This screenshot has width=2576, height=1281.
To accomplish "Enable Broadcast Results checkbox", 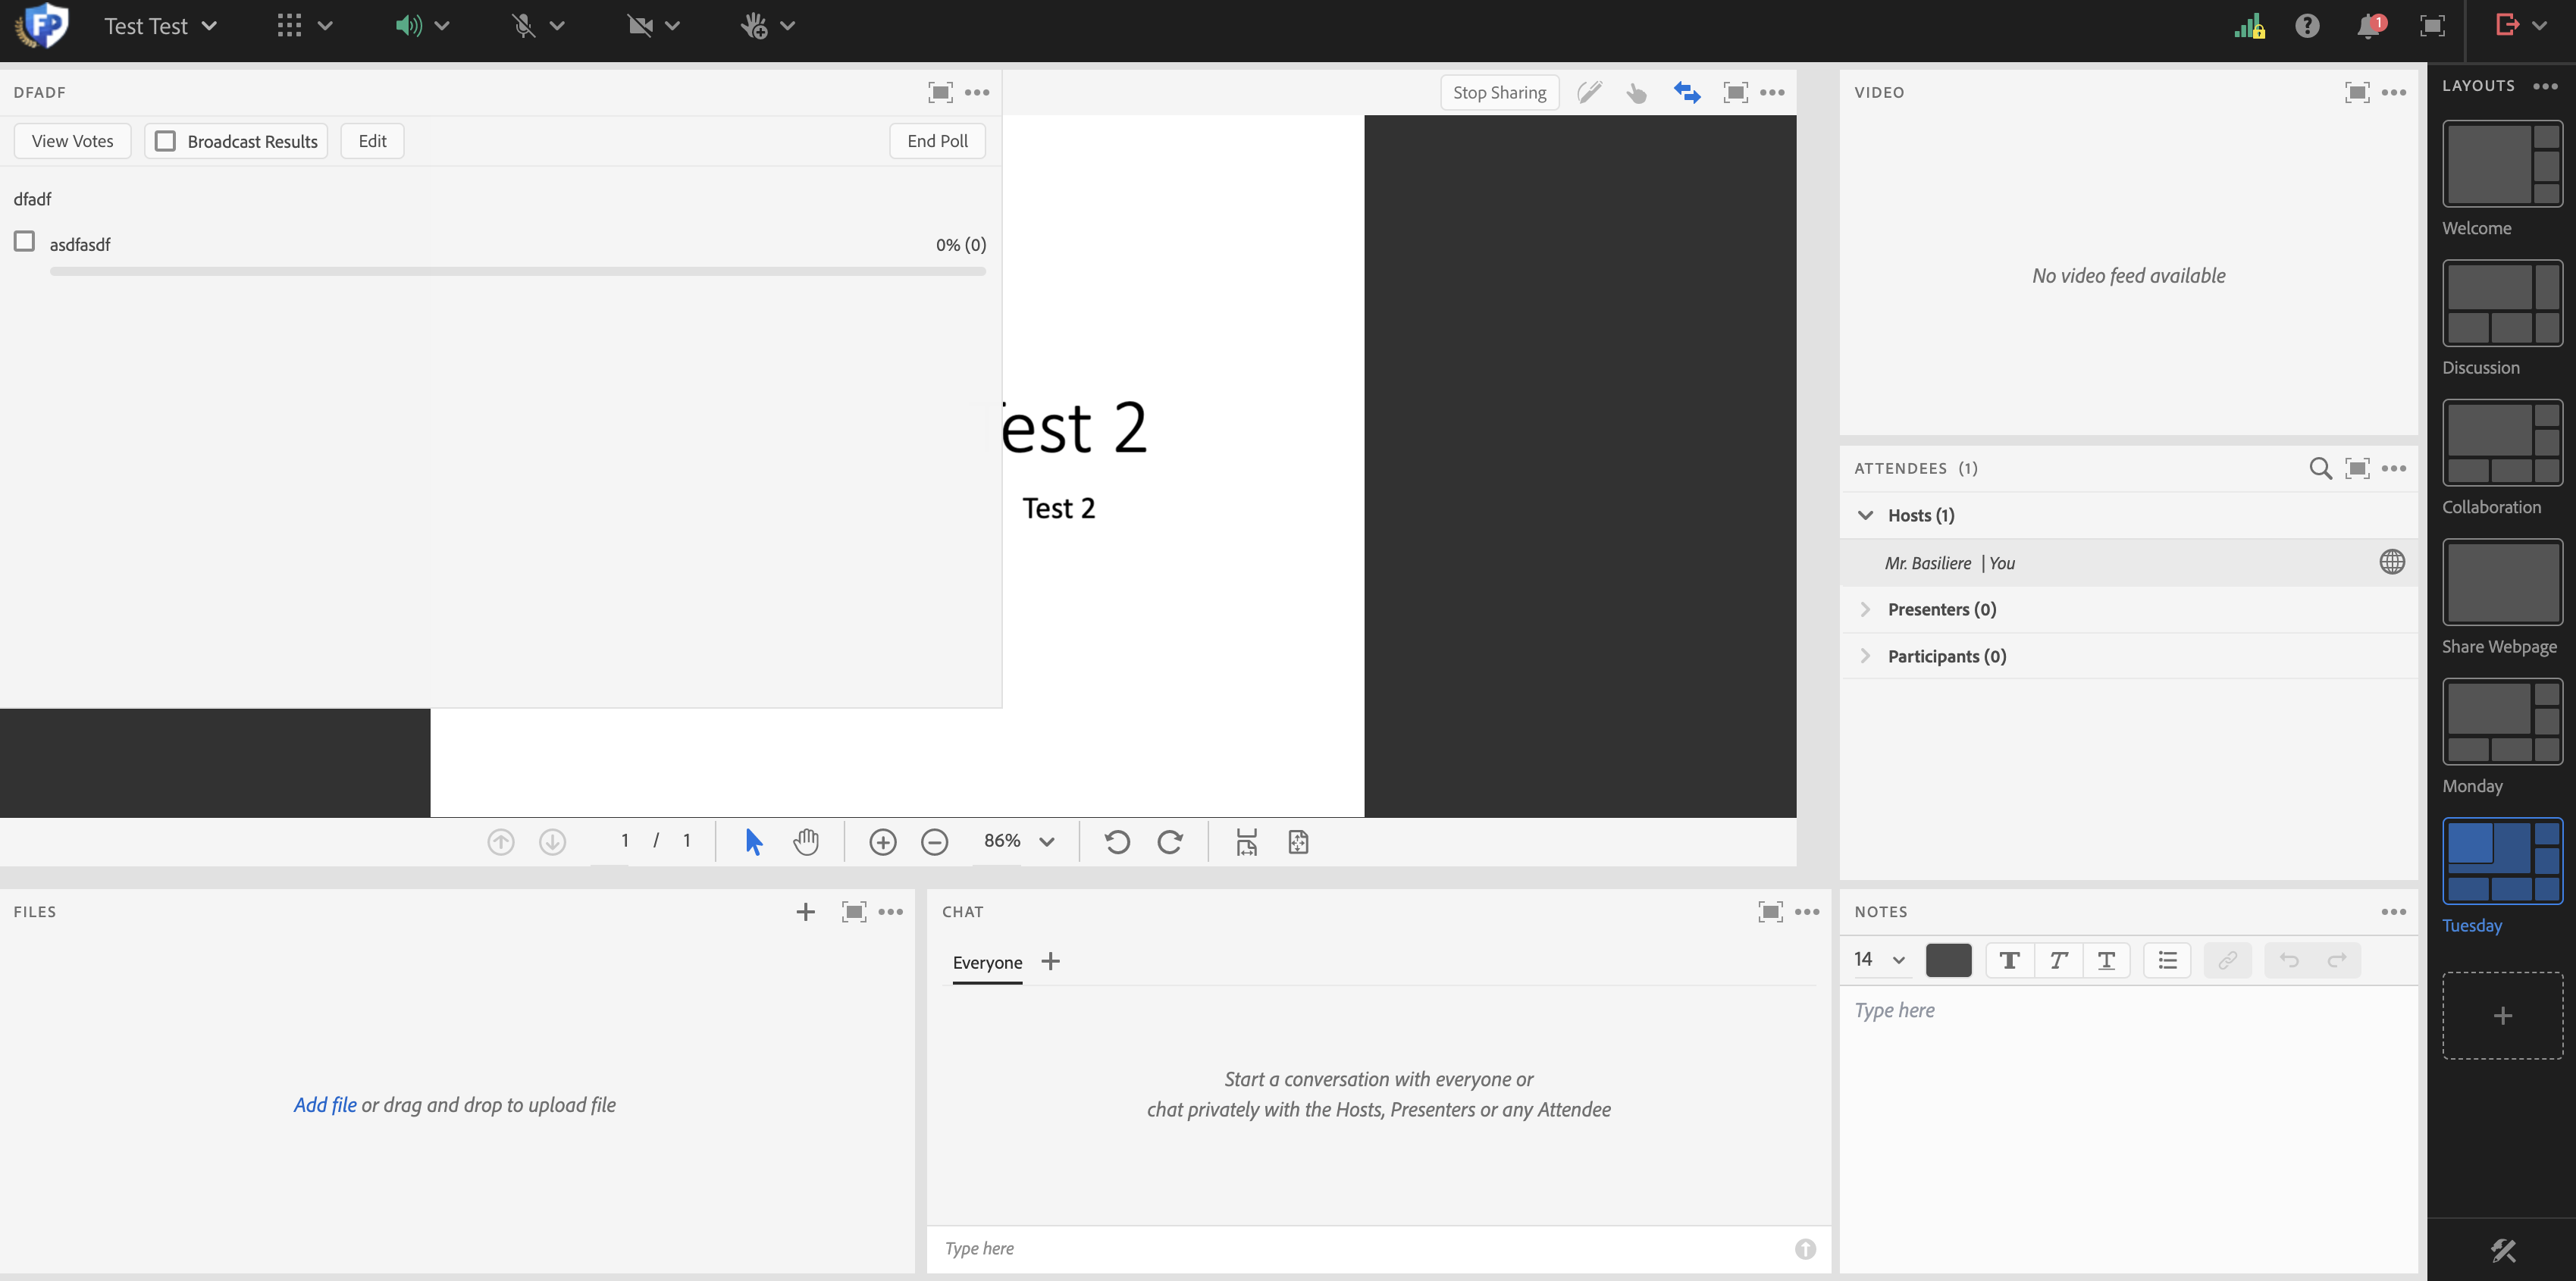I will 166,141.
